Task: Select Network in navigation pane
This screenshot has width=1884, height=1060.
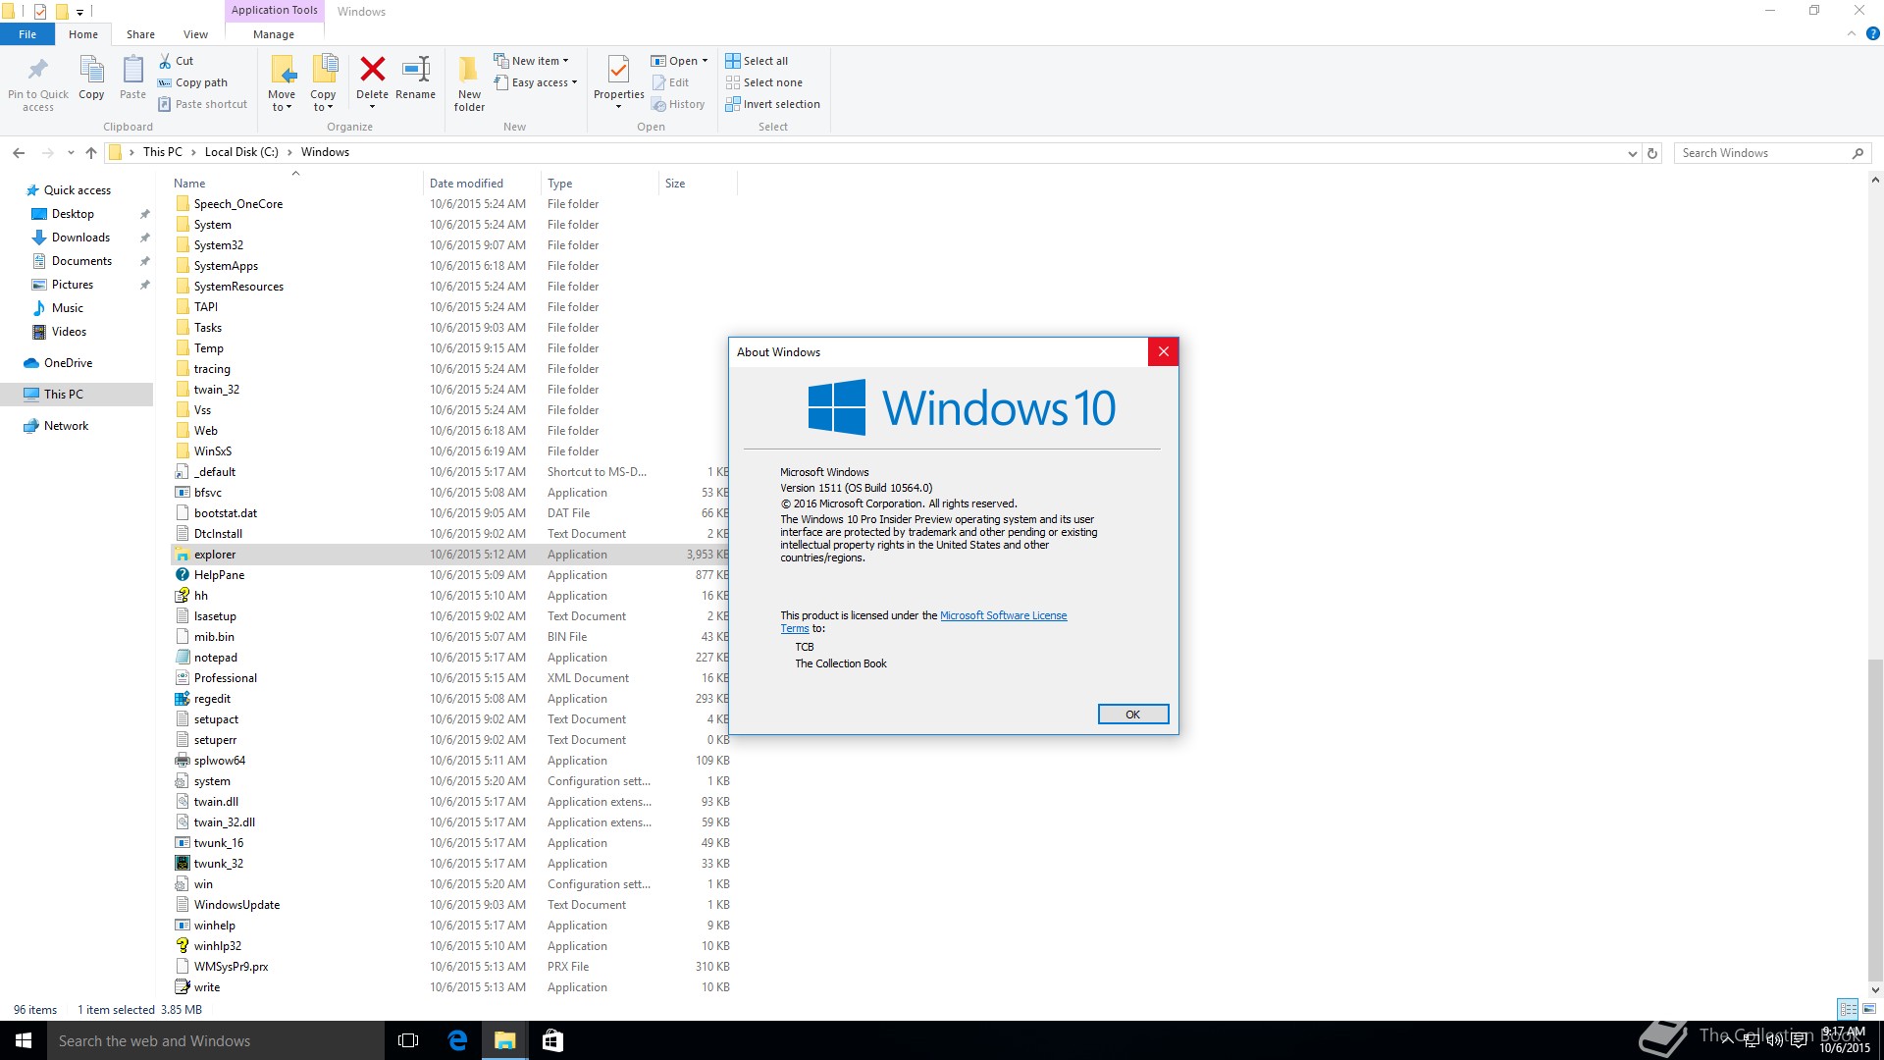Action: 66,426
